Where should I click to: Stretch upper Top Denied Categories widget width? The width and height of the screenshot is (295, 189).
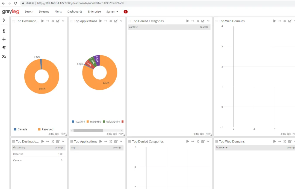pyautogui.click(x=193, y=21)
